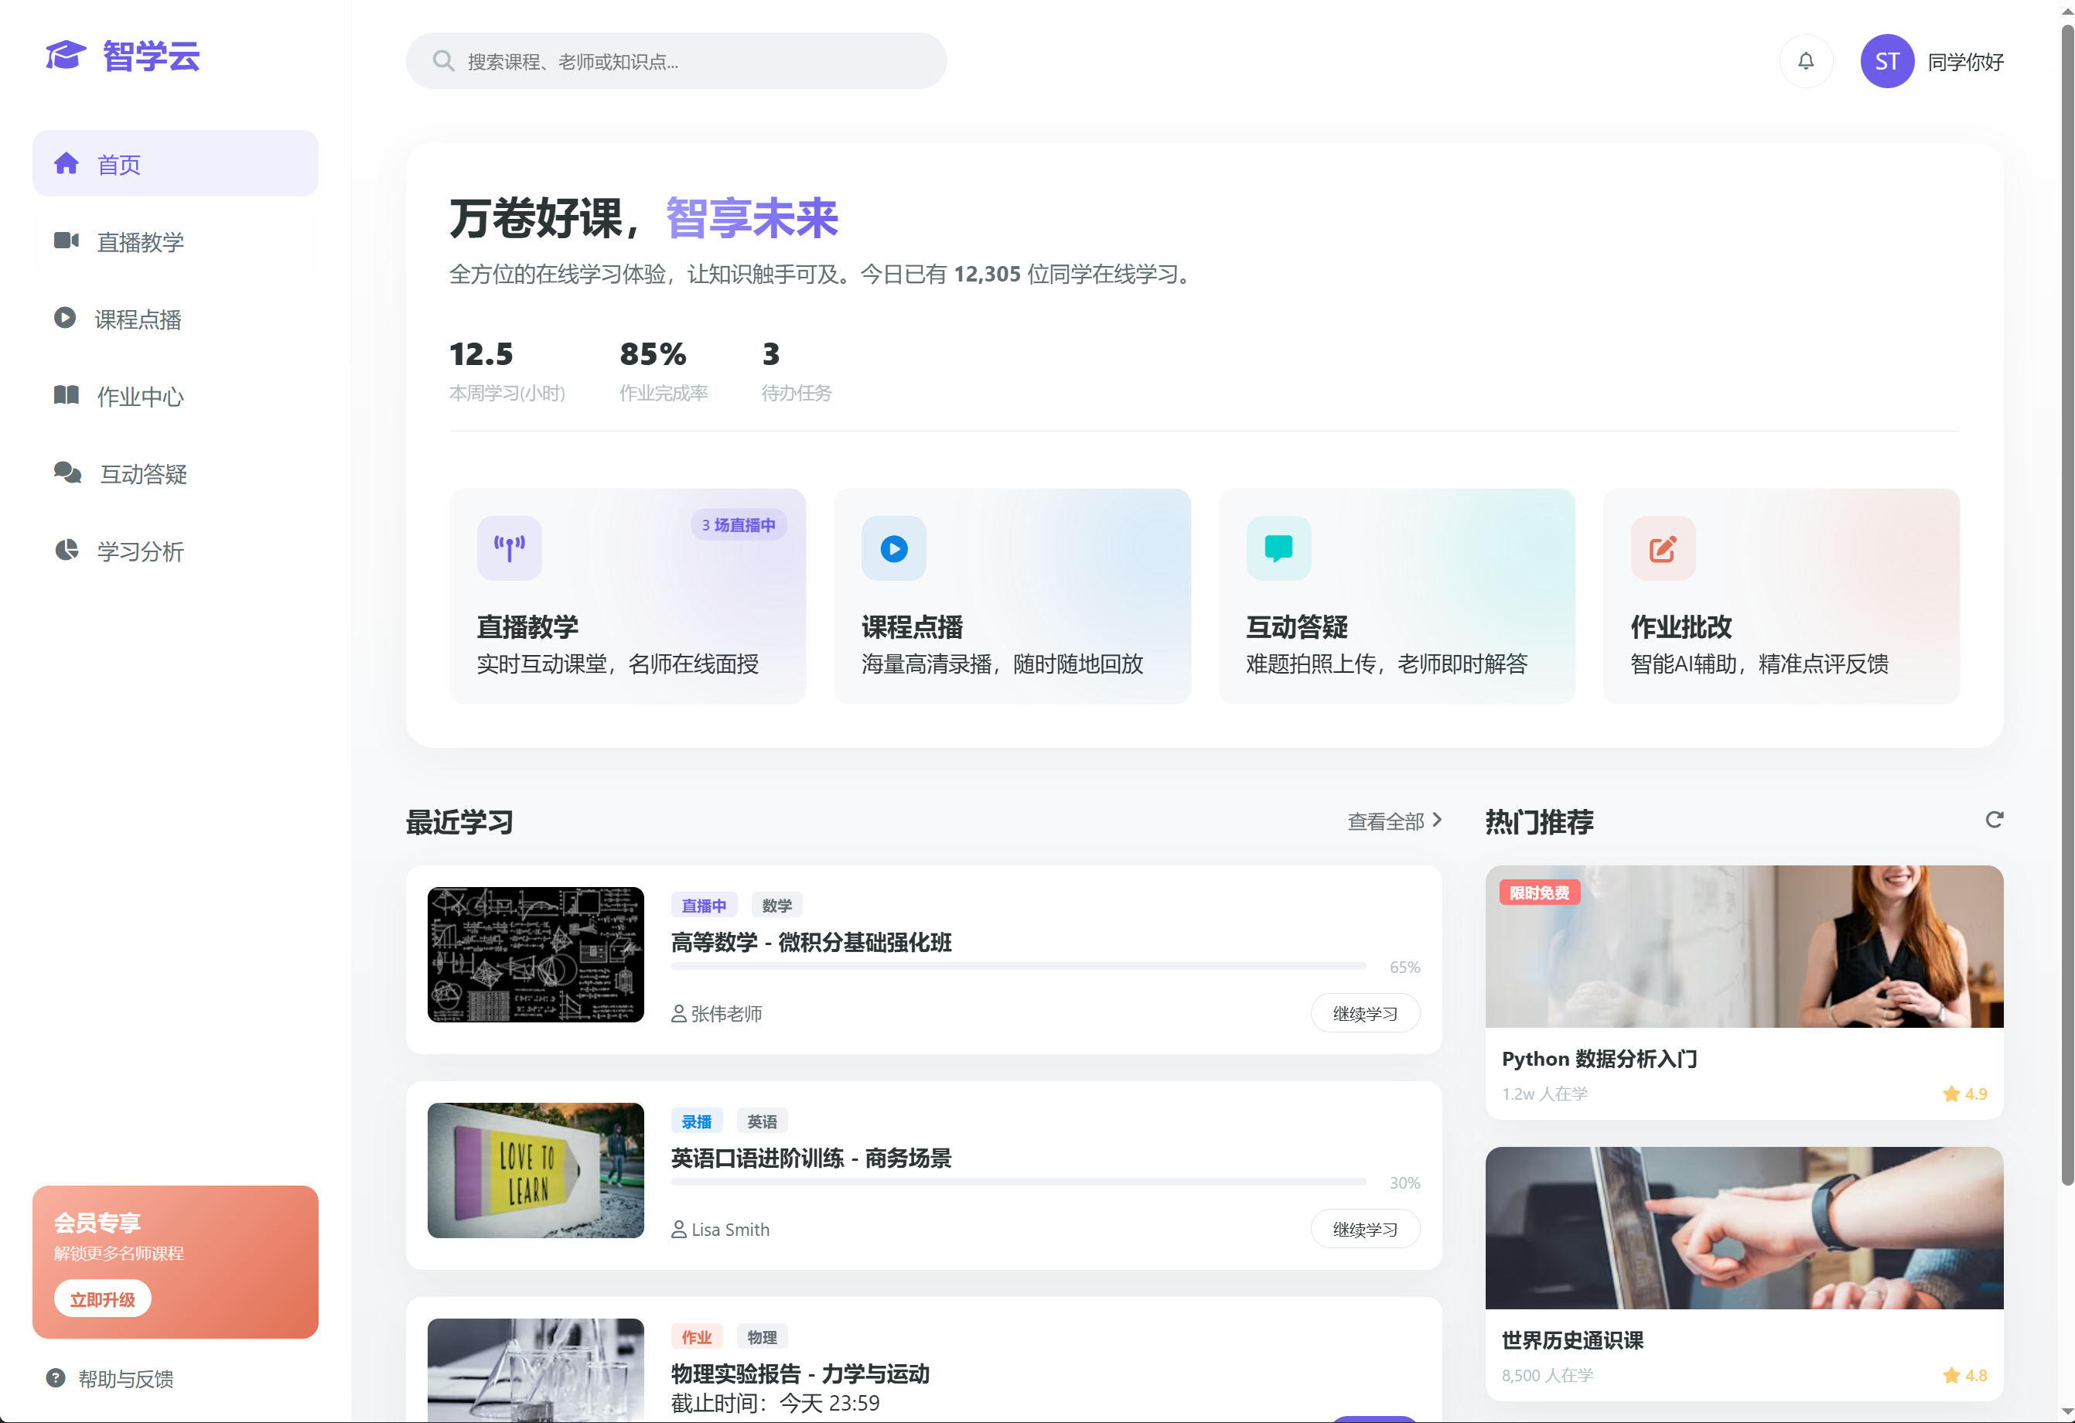Click the book icon next to 作业中心
2075x1423 pixels.
pyautogui.click(x=66, y=394)
